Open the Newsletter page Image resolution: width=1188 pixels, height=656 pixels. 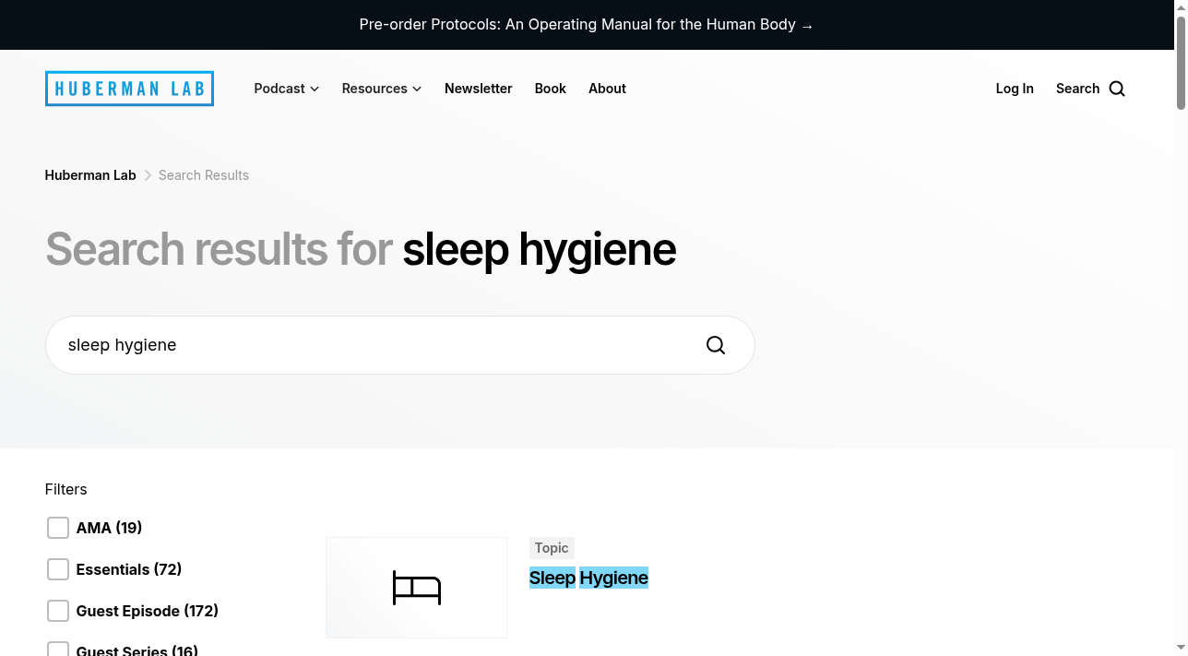[478, 89]
